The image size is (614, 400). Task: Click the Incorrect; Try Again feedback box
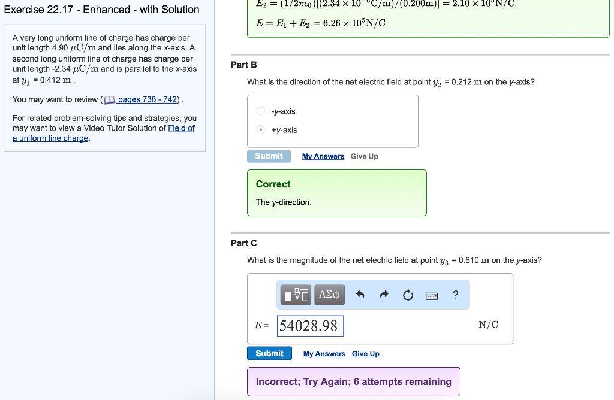tap(353, 381)
